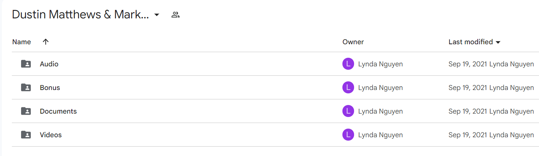Click Lynda Nguyen owner name in Documents row
The height and width of the screenshot is (156, 539).
click(380, 111)
